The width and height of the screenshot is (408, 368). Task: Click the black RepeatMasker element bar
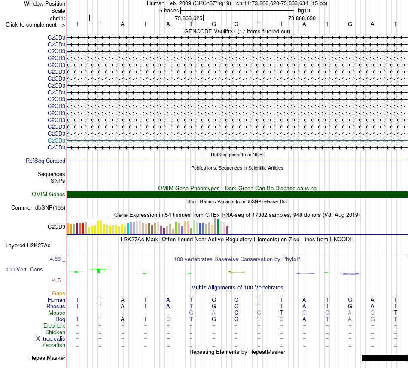click(384, 358)
